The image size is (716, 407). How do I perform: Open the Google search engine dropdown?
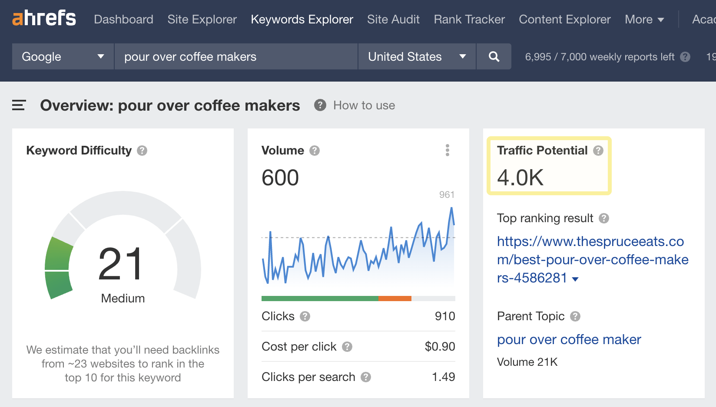[62, 56]
